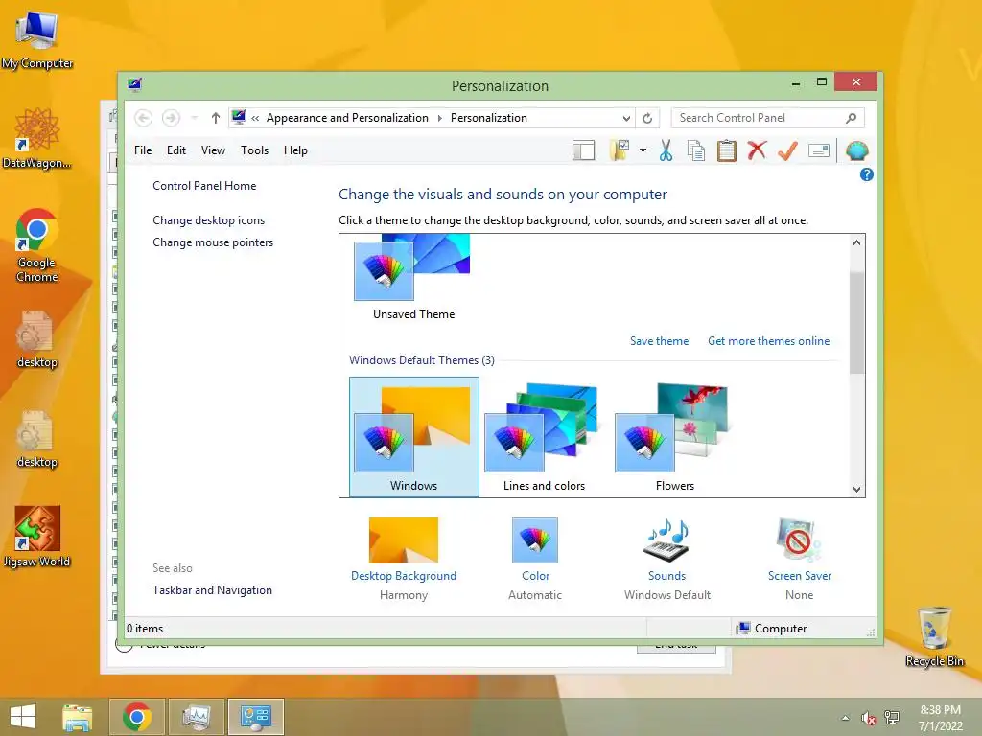Open the File menu
Screen dimensions: 982x736
tap(143, 150)
